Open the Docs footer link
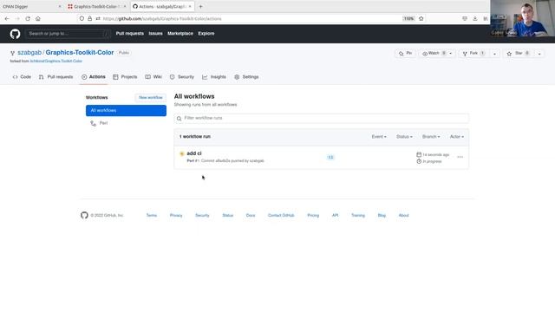Screen dimensions: 555x312 click(251, 215)
